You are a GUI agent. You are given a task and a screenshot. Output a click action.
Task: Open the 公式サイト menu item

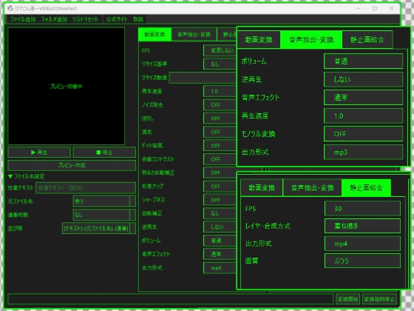[117, 19]
